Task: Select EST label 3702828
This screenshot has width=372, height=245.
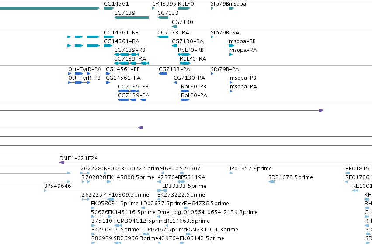Action: pyautogui.click(x=94, y=177)
